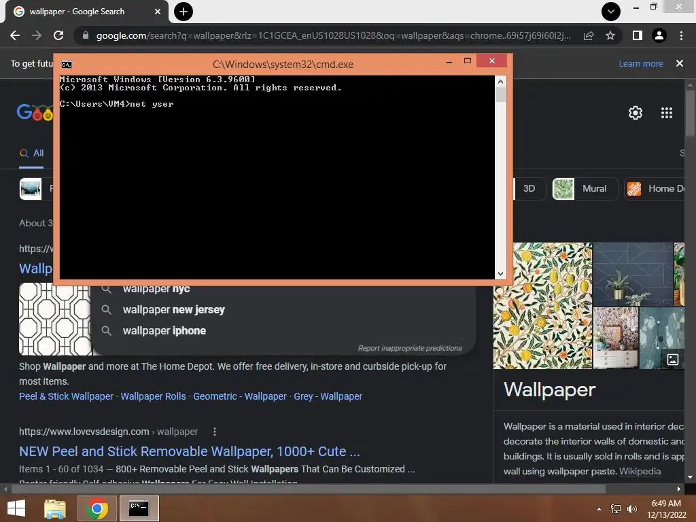
Task: Click the Google holiday logo
Action: (35, 113)
